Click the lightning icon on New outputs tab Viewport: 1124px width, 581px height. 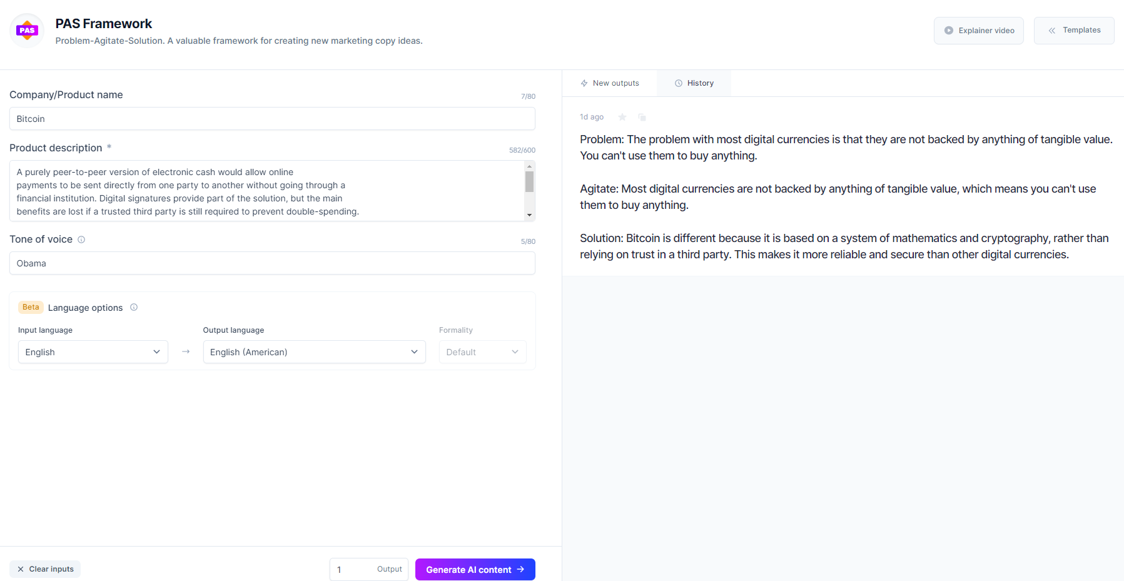point(583,83)
